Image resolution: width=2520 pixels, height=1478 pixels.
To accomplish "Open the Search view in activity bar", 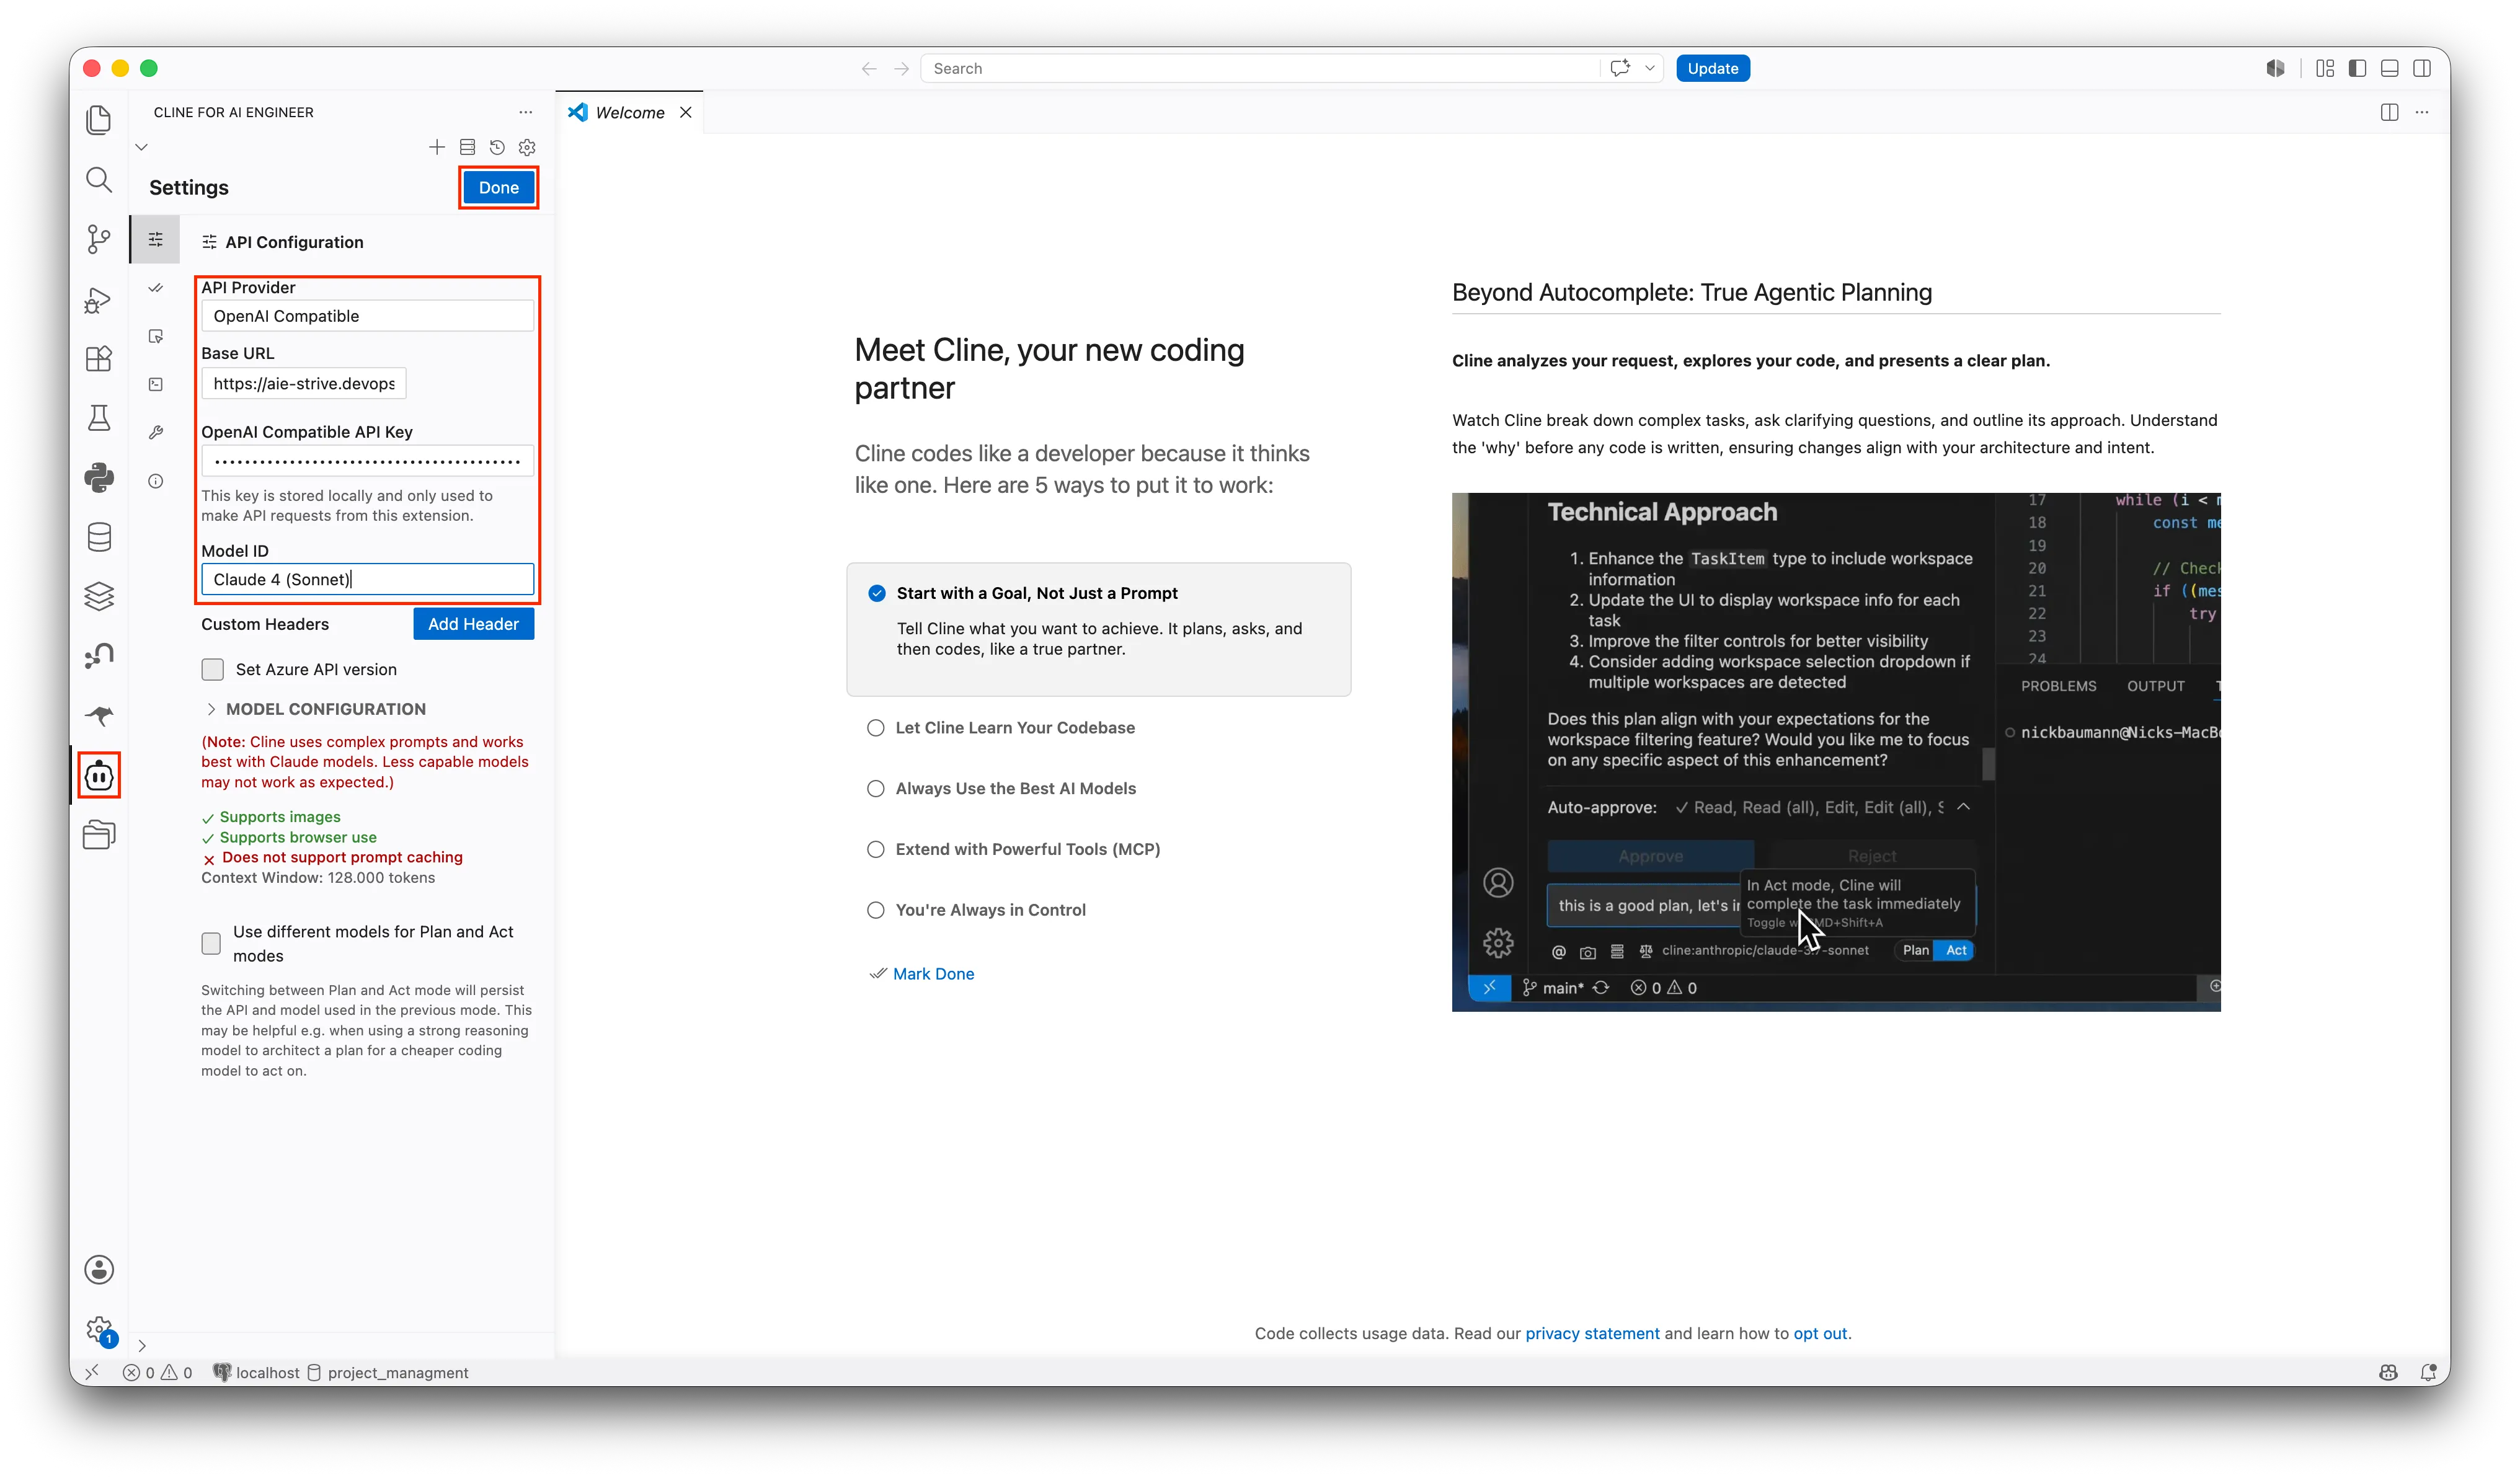I will click(98, 180).
